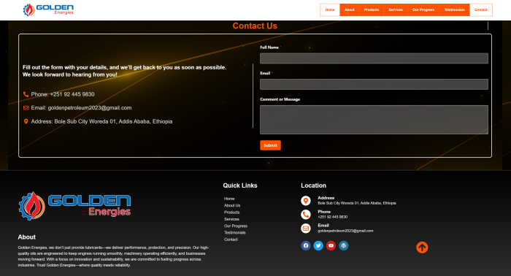
Task: Click the envelope icon beside goldenpetroleum email
Action: 26,108
